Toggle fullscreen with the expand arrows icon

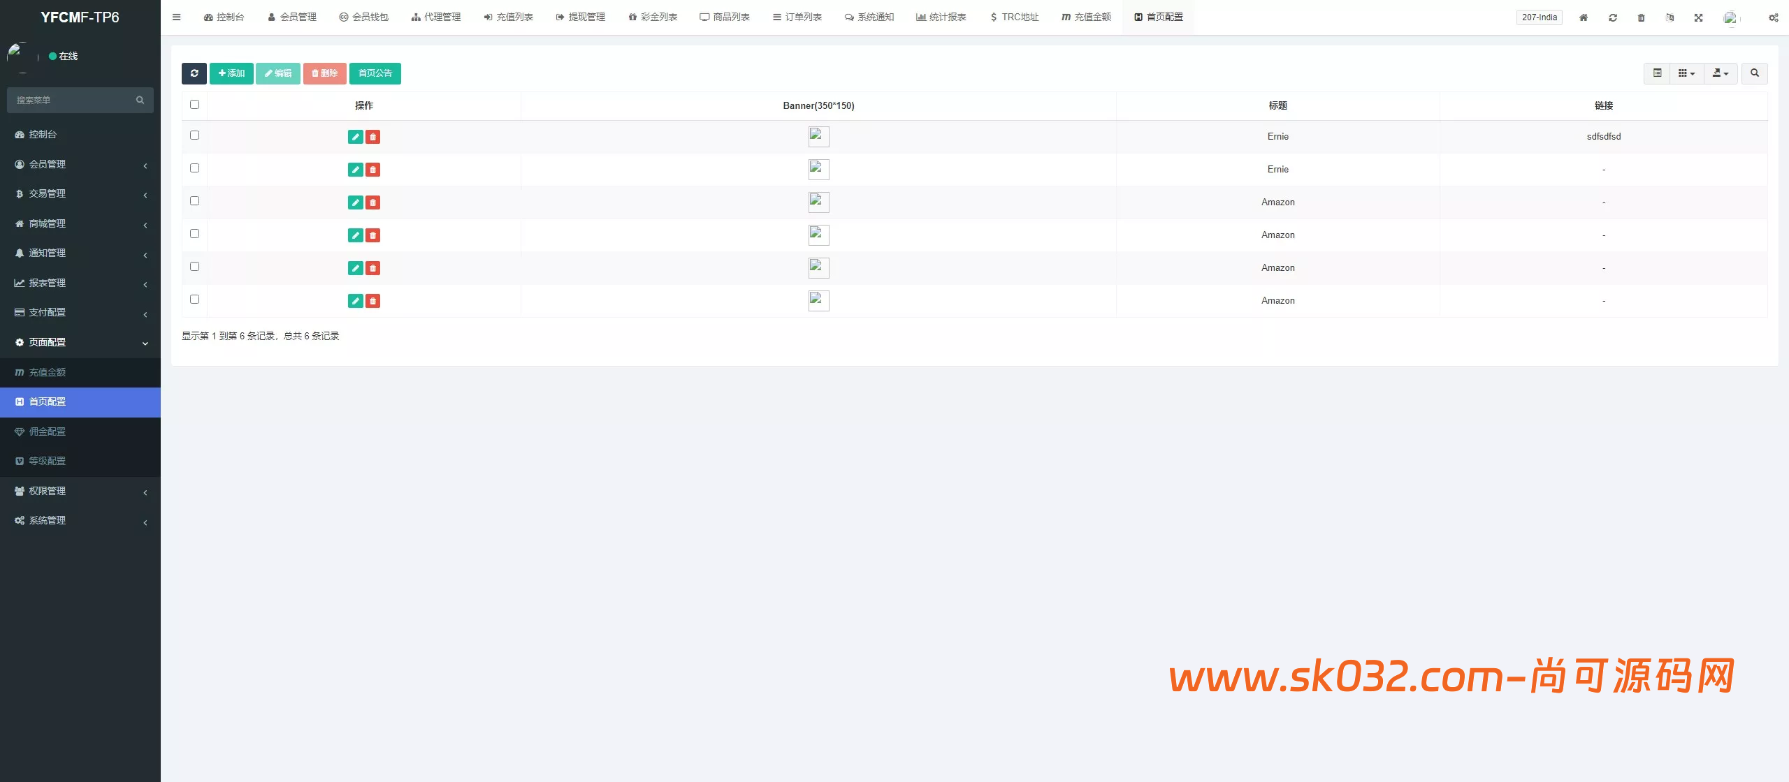(x=1698, y=17)
